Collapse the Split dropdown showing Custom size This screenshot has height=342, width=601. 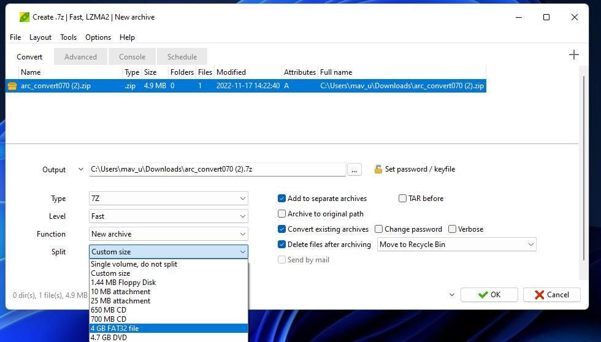click(x=168, y=252)
